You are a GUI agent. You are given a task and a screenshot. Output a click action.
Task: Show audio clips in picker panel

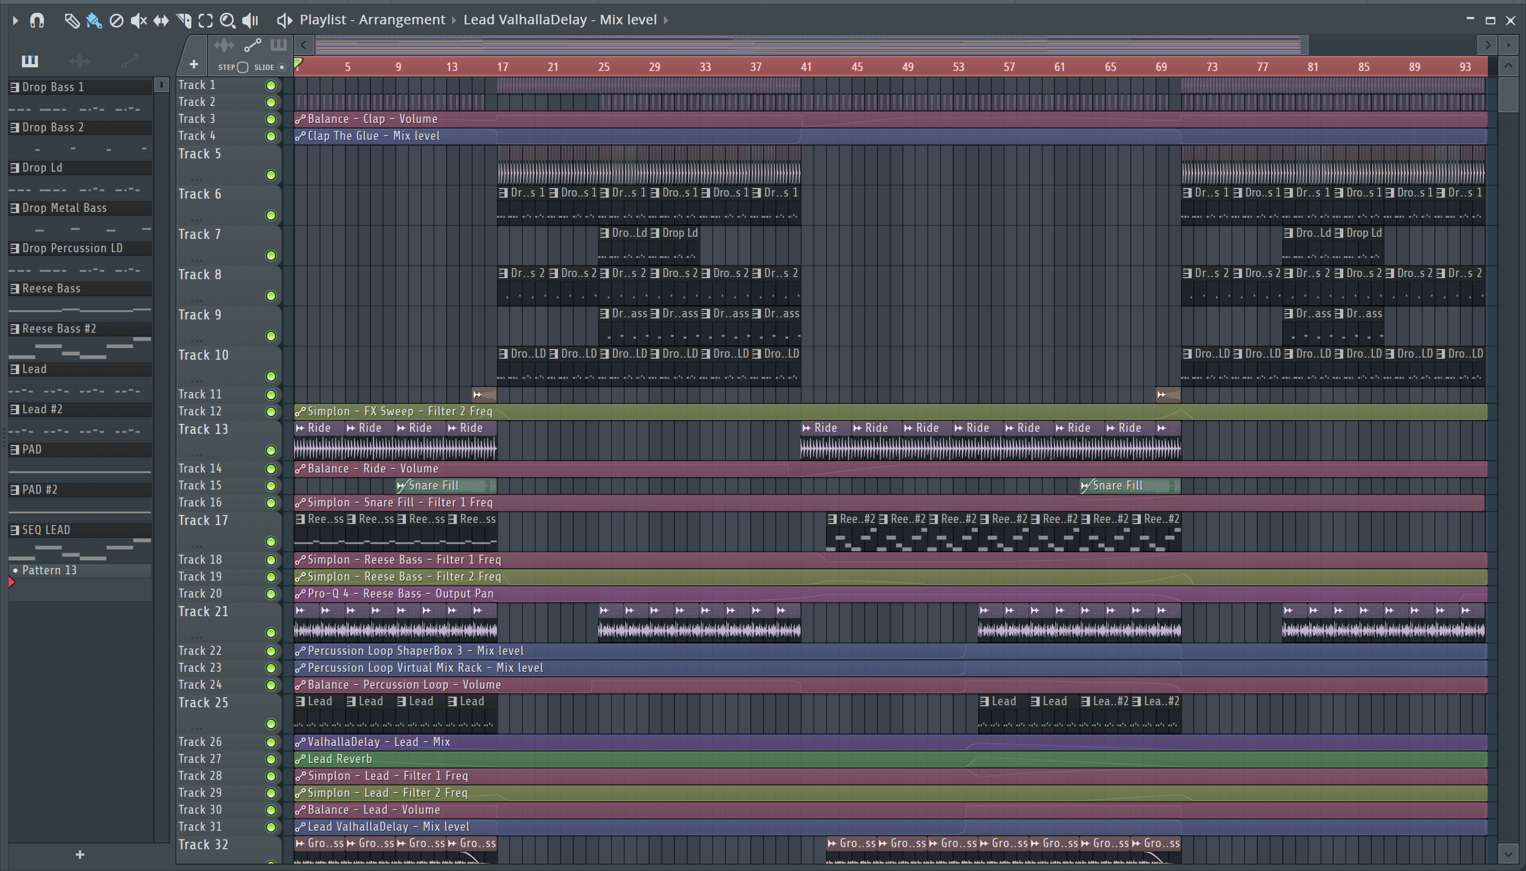[79, 60]
